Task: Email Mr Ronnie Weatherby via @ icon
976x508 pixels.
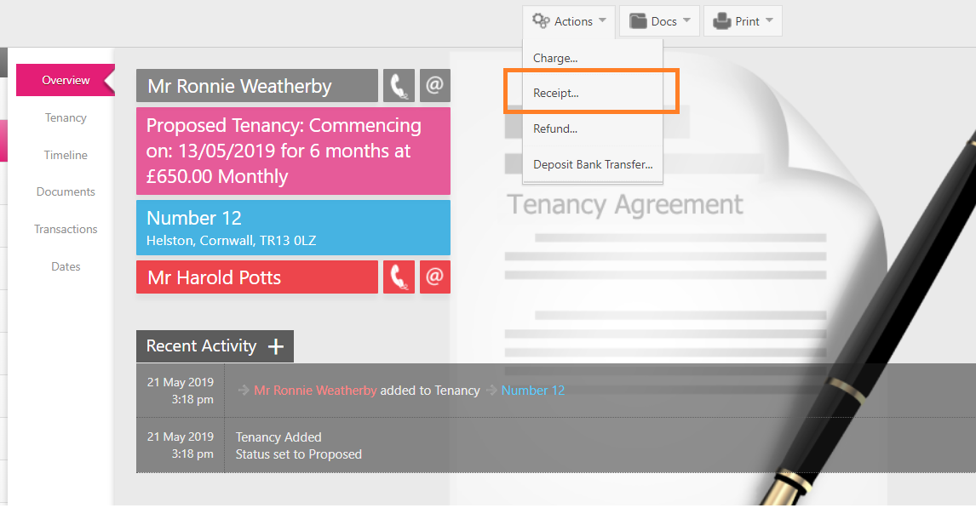Action: [434, 85]
